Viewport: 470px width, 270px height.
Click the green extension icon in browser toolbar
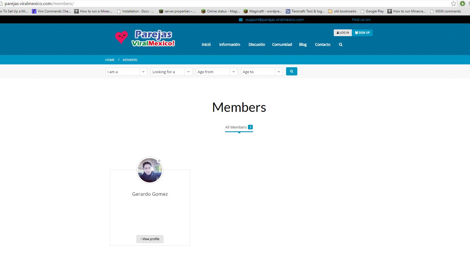pos(462,4)
